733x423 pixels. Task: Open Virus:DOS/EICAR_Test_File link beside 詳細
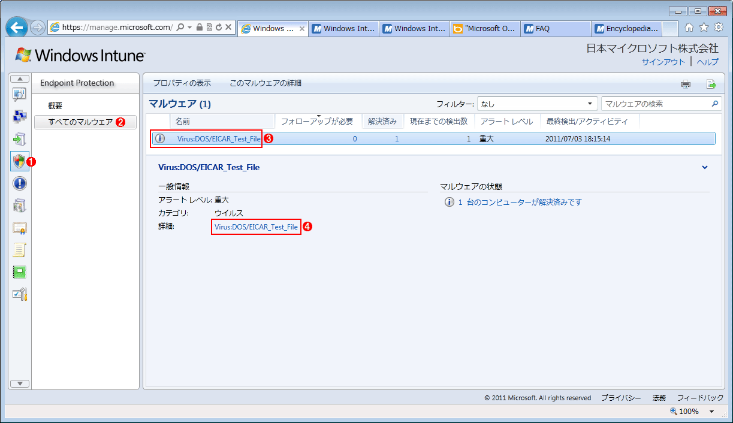click(256, 227)
